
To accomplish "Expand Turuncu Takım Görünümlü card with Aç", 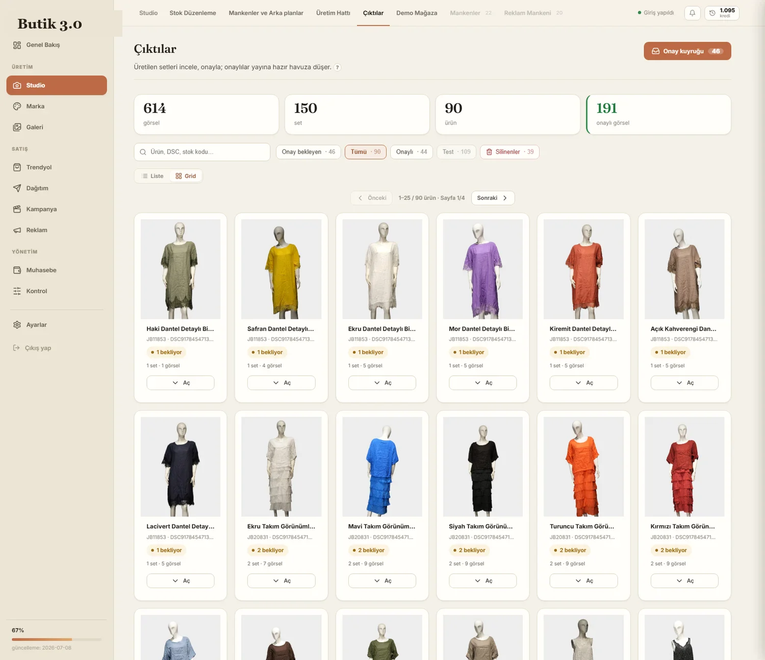I will coord(583,581).
